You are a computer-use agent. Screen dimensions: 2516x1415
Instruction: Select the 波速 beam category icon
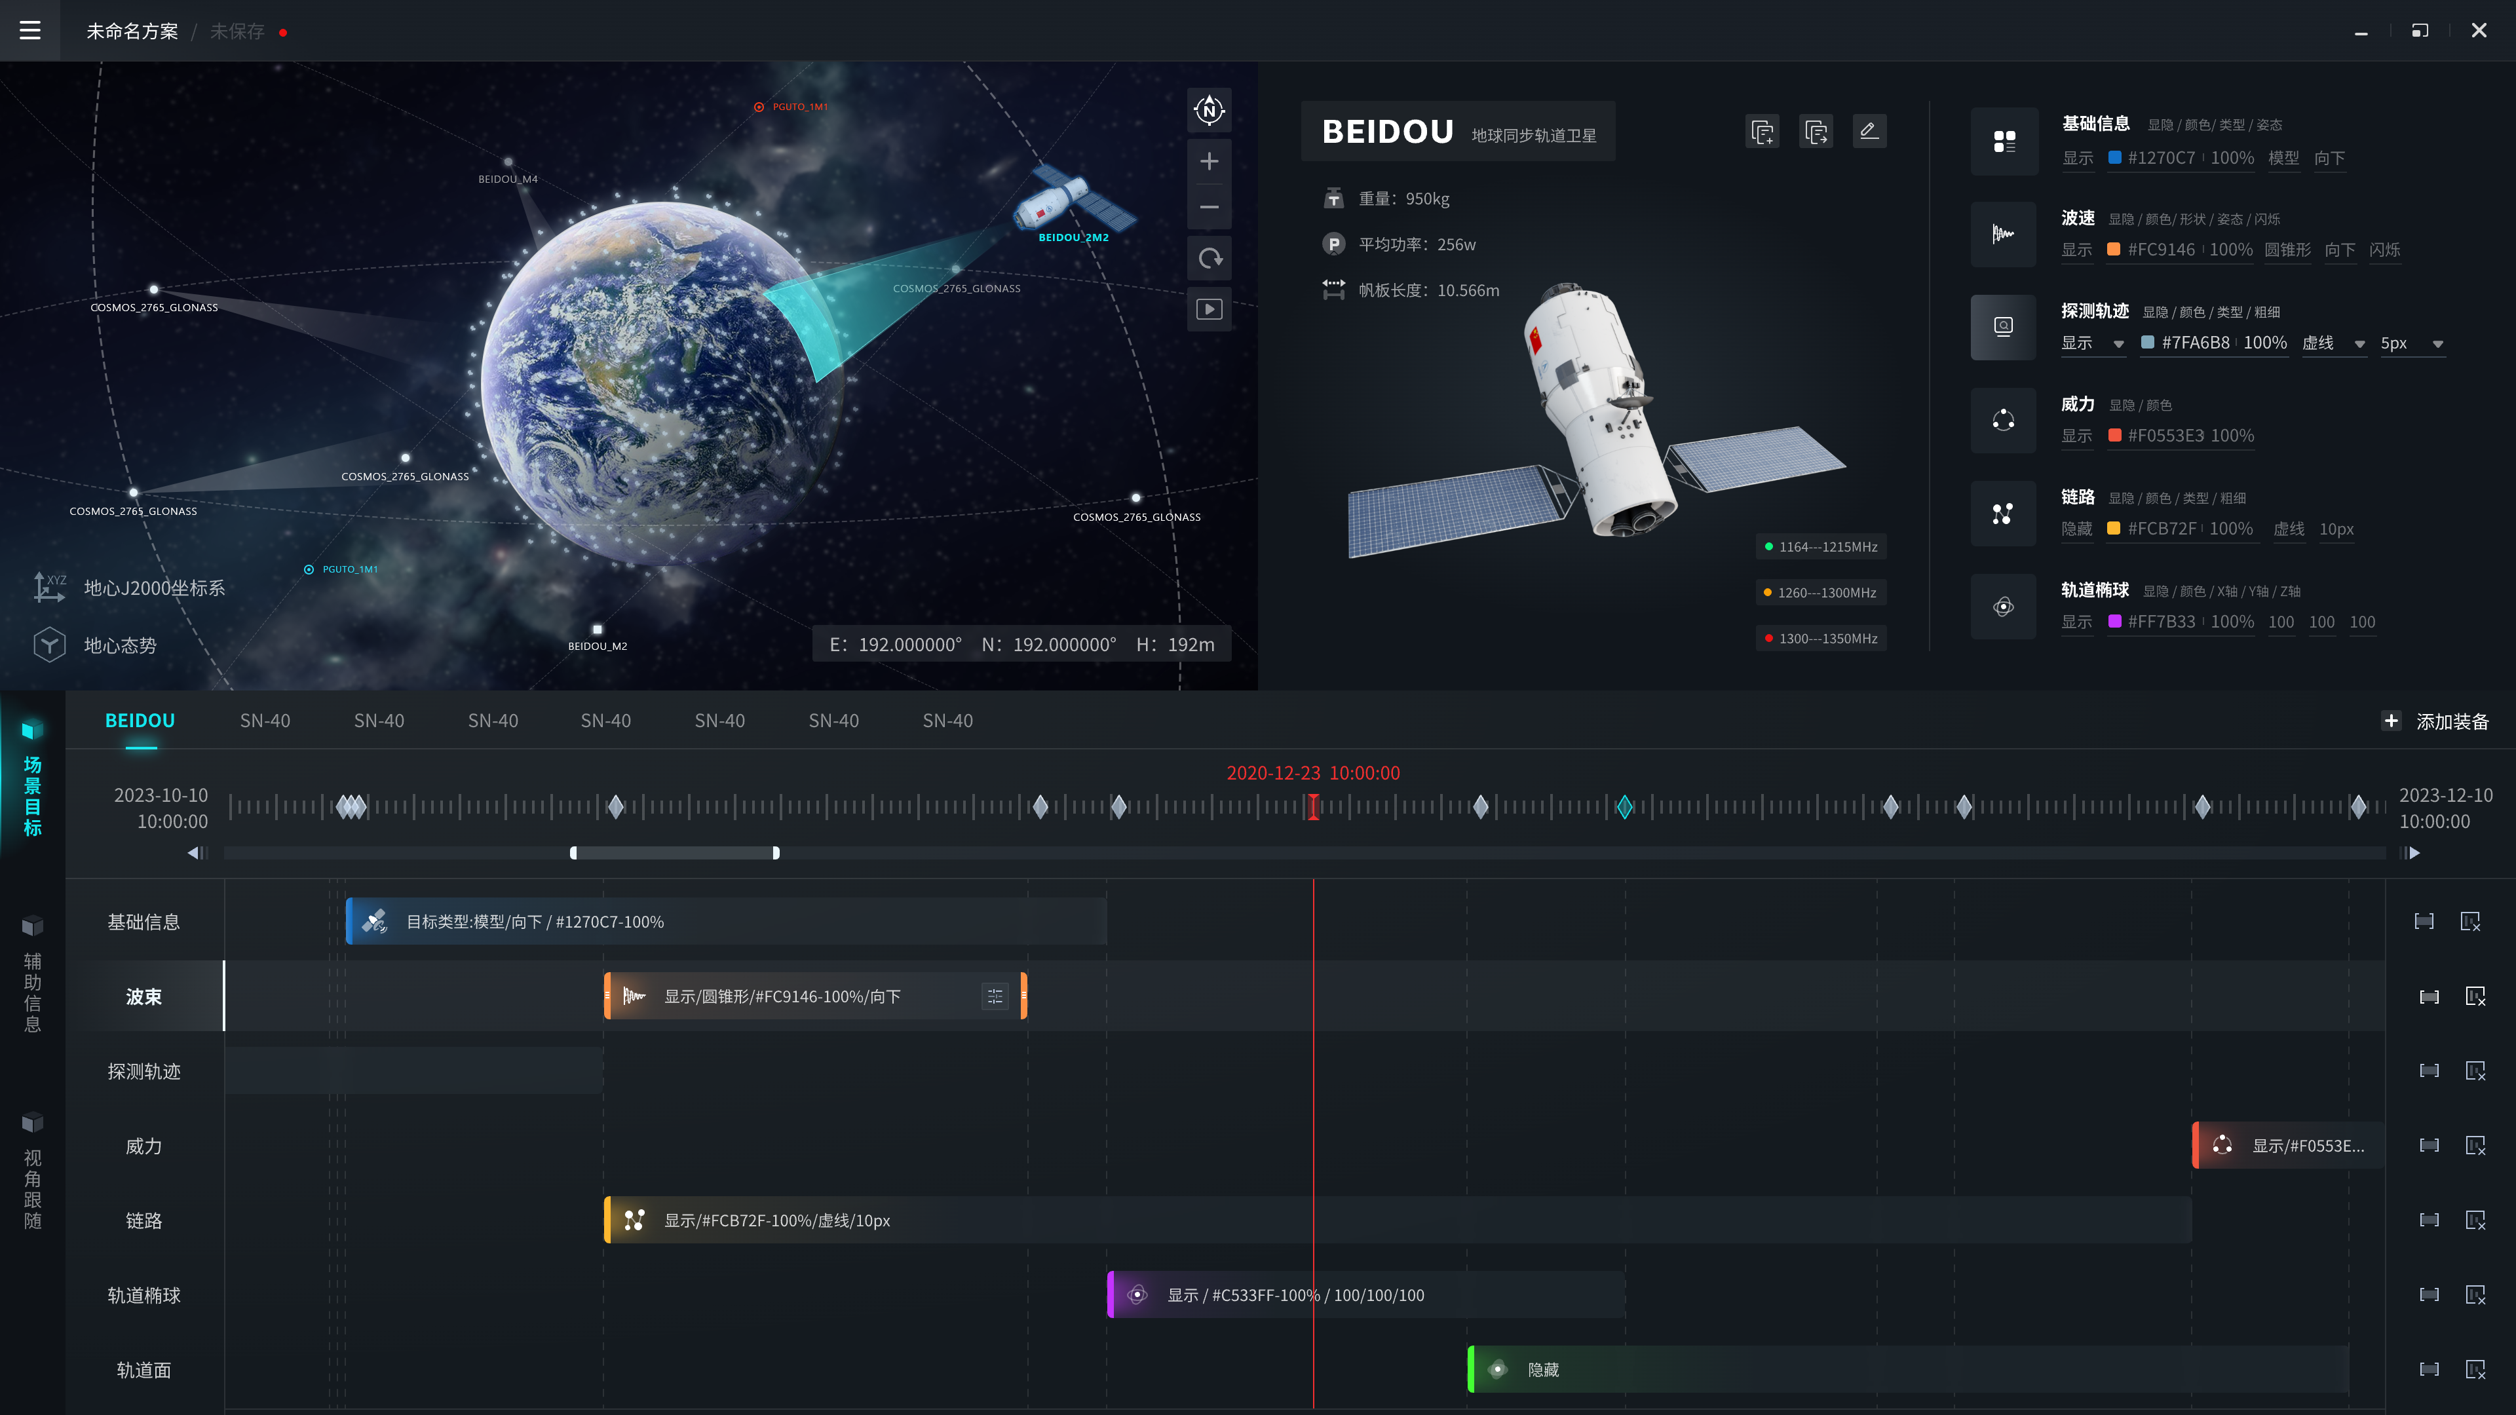[2003, 235]
